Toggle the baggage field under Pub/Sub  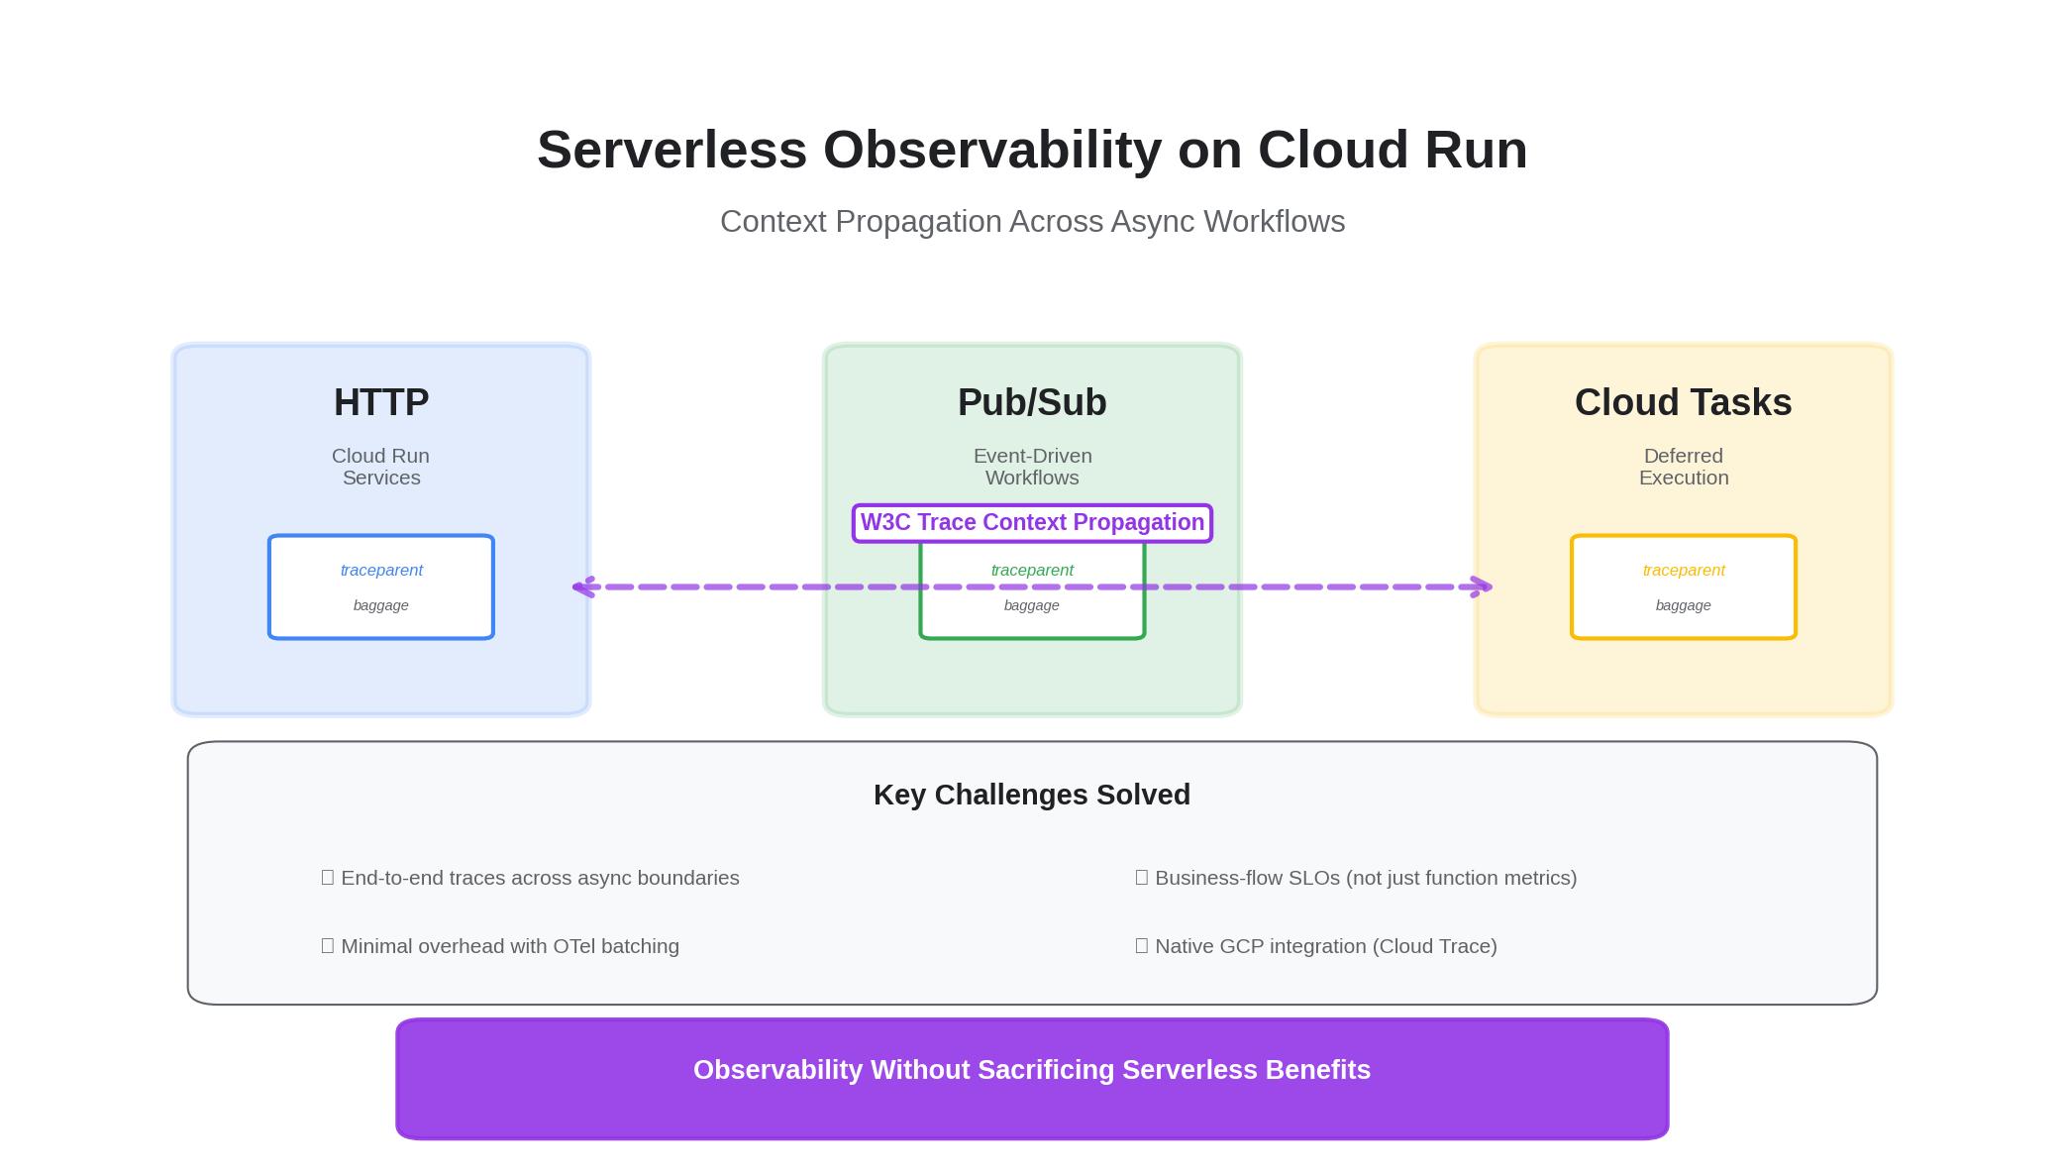pyautogui.click(x=1031, y=604)
